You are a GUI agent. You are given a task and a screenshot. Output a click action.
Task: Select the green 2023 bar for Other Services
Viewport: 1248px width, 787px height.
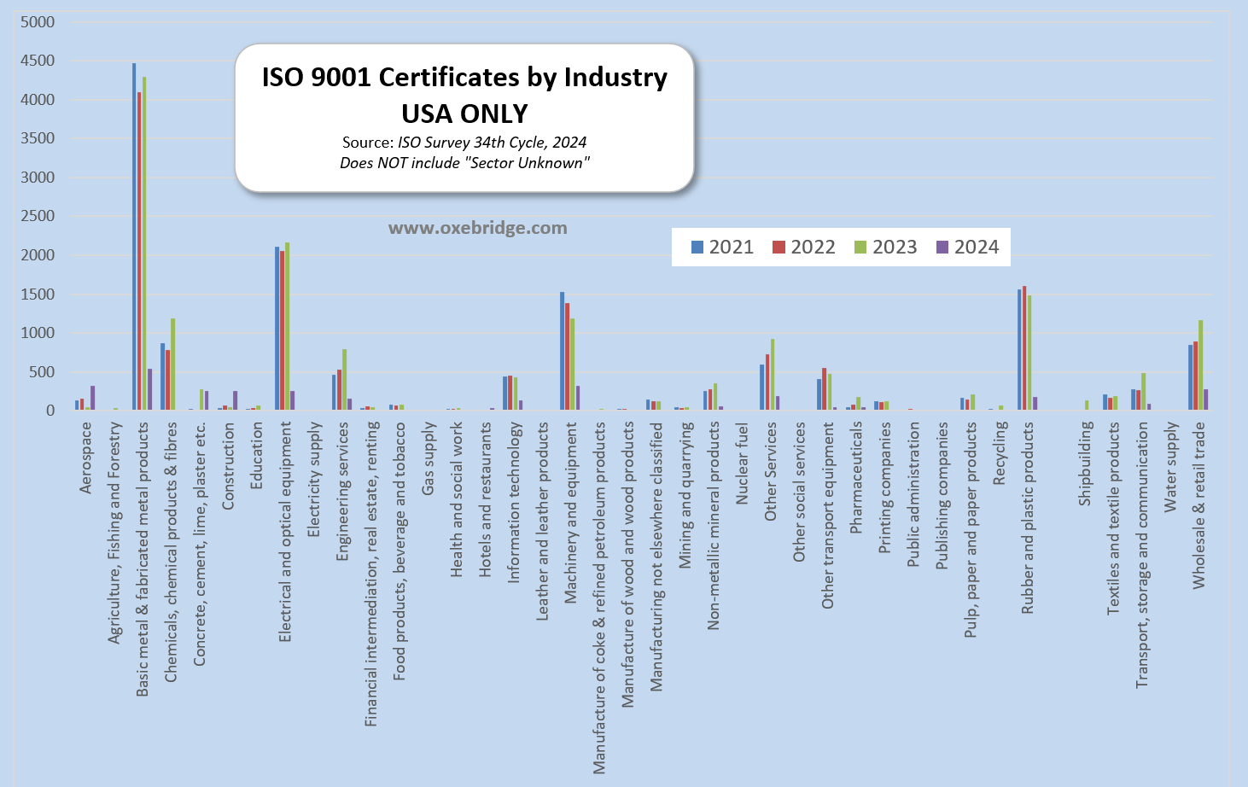773,375
